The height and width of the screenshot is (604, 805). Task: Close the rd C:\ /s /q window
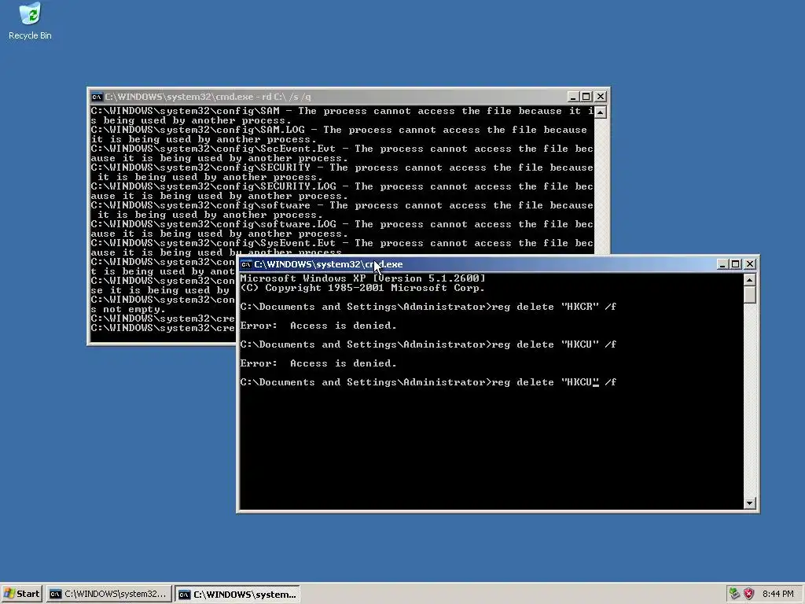click(601, 97)
